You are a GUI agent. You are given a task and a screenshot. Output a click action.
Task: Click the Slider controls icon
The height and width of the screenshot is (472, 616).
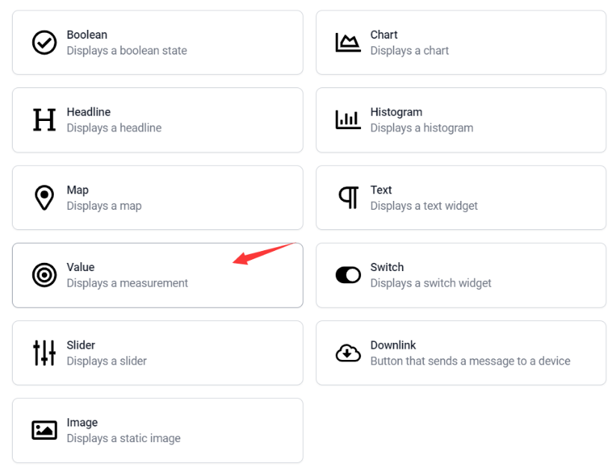point(44,353)
